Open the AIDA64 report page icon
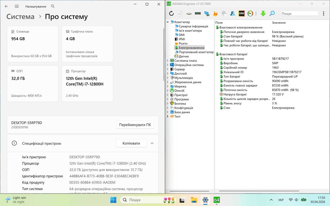Viewport: 330px width, 206px height. [180, 14]
